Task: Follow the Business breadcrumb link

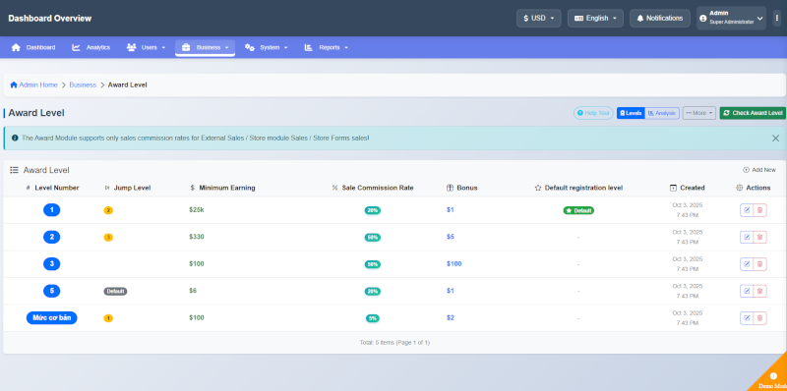Action: (83, 84)
